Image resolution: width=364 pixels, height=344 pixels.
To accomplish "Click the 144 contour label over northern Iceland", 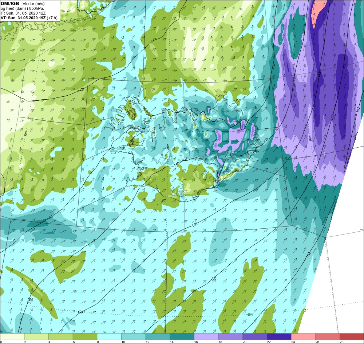I will [x=196, y=114].
